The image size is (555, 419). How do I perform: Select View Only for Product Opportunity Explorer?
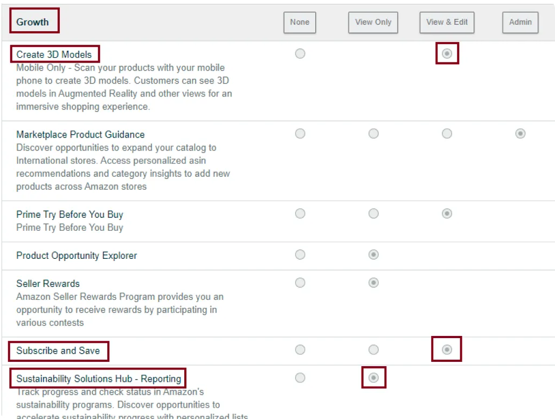(373, 255)
